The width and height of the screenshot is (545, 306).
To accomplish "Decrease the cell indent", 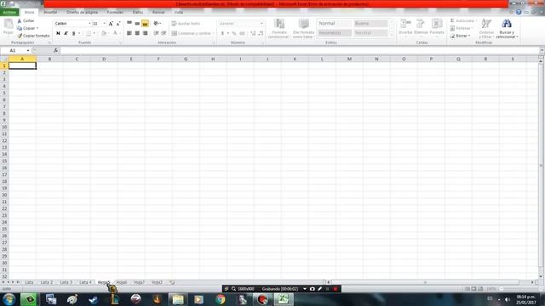I will (157, 33).
